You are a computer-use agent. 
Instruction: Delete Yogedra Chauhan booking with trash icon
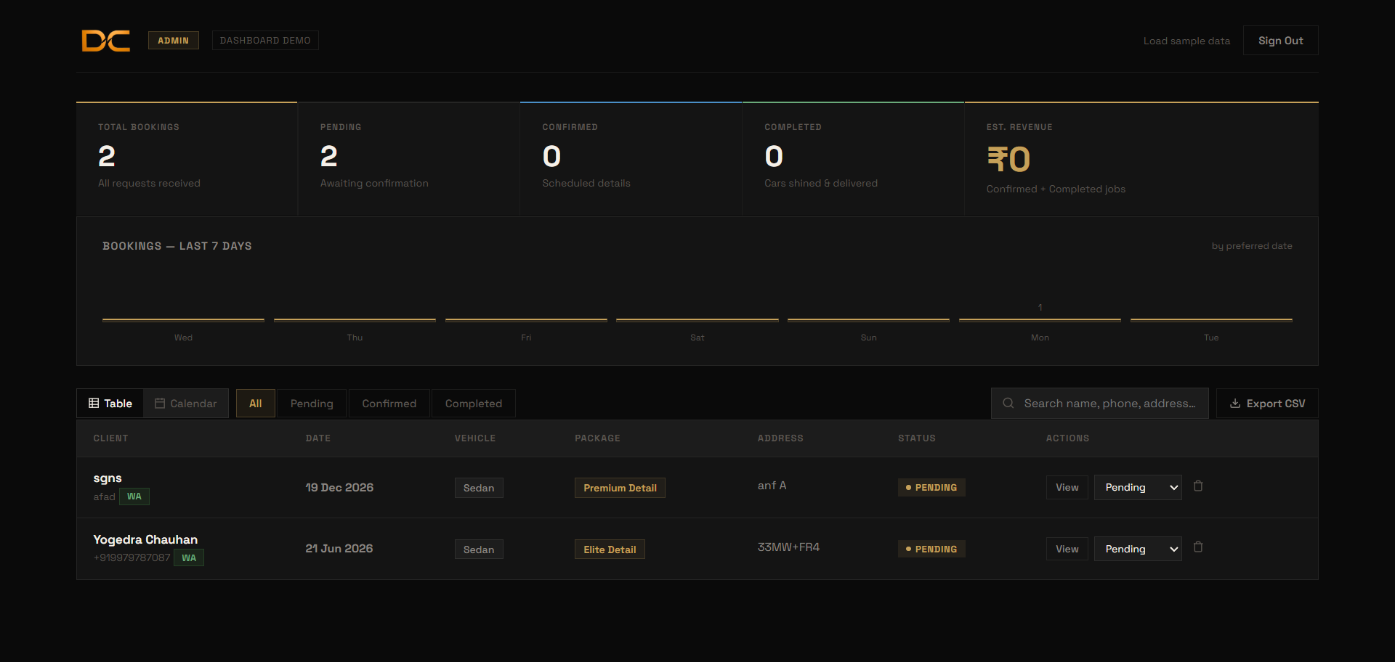tap(1198, 547)
